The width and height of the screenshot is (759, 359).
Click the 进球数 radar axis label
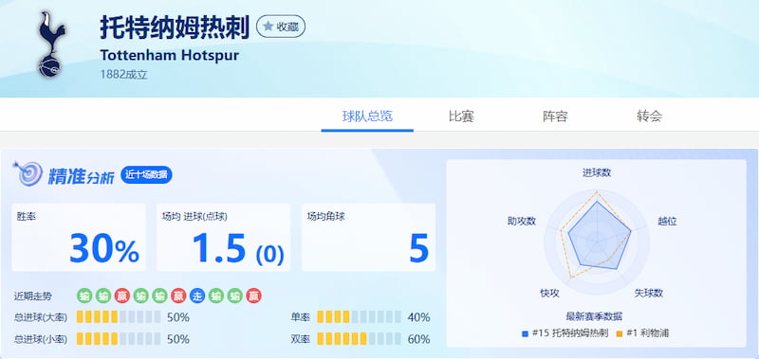pos(597,173)
